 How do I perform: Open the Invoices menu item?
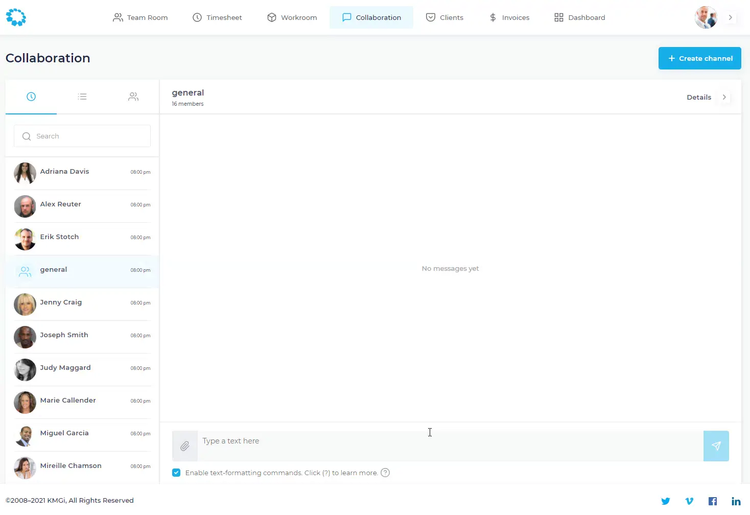pos(509,17)
